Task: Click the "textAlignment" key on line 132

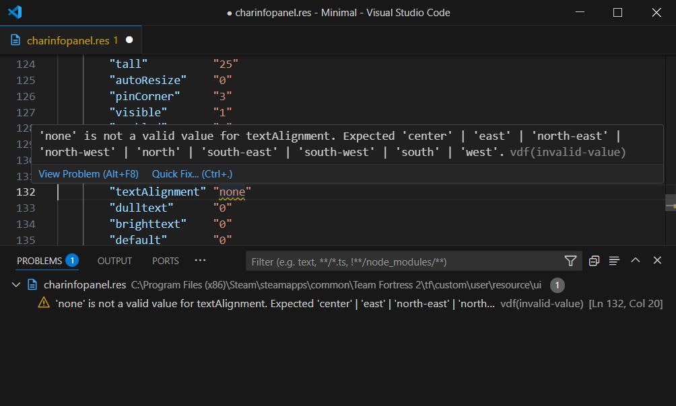Action: pyautogui.click(x=158, y=192)
